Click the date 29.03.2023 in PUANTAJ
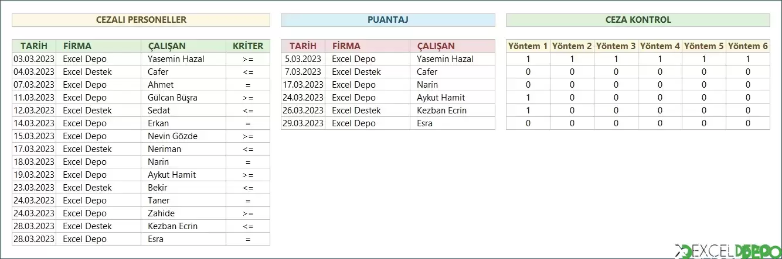 point(303,123)
